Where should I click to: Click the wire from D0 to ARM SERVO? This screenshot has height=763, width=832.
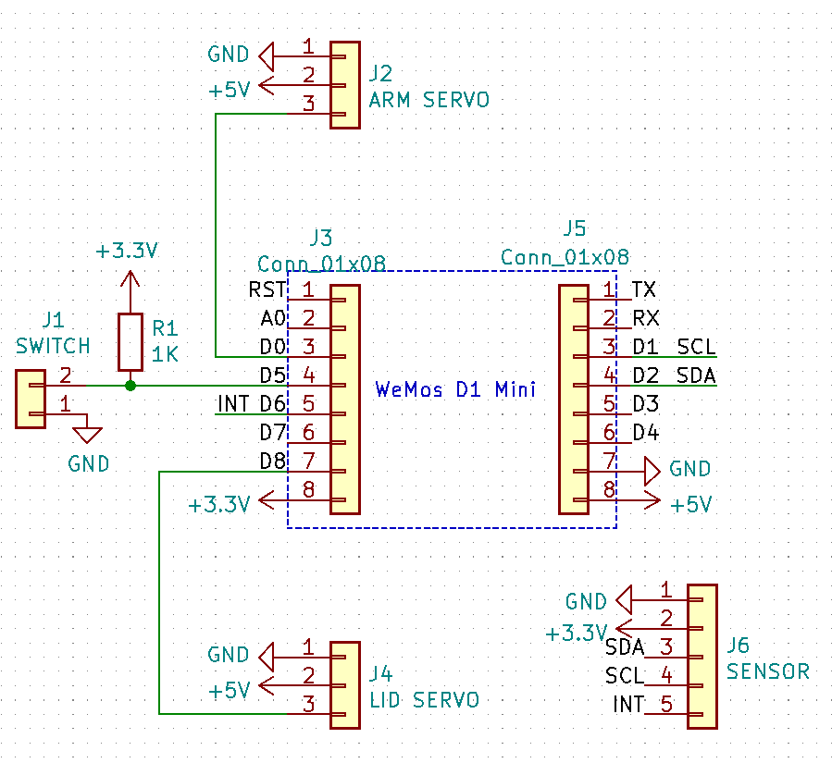[216, 233]
